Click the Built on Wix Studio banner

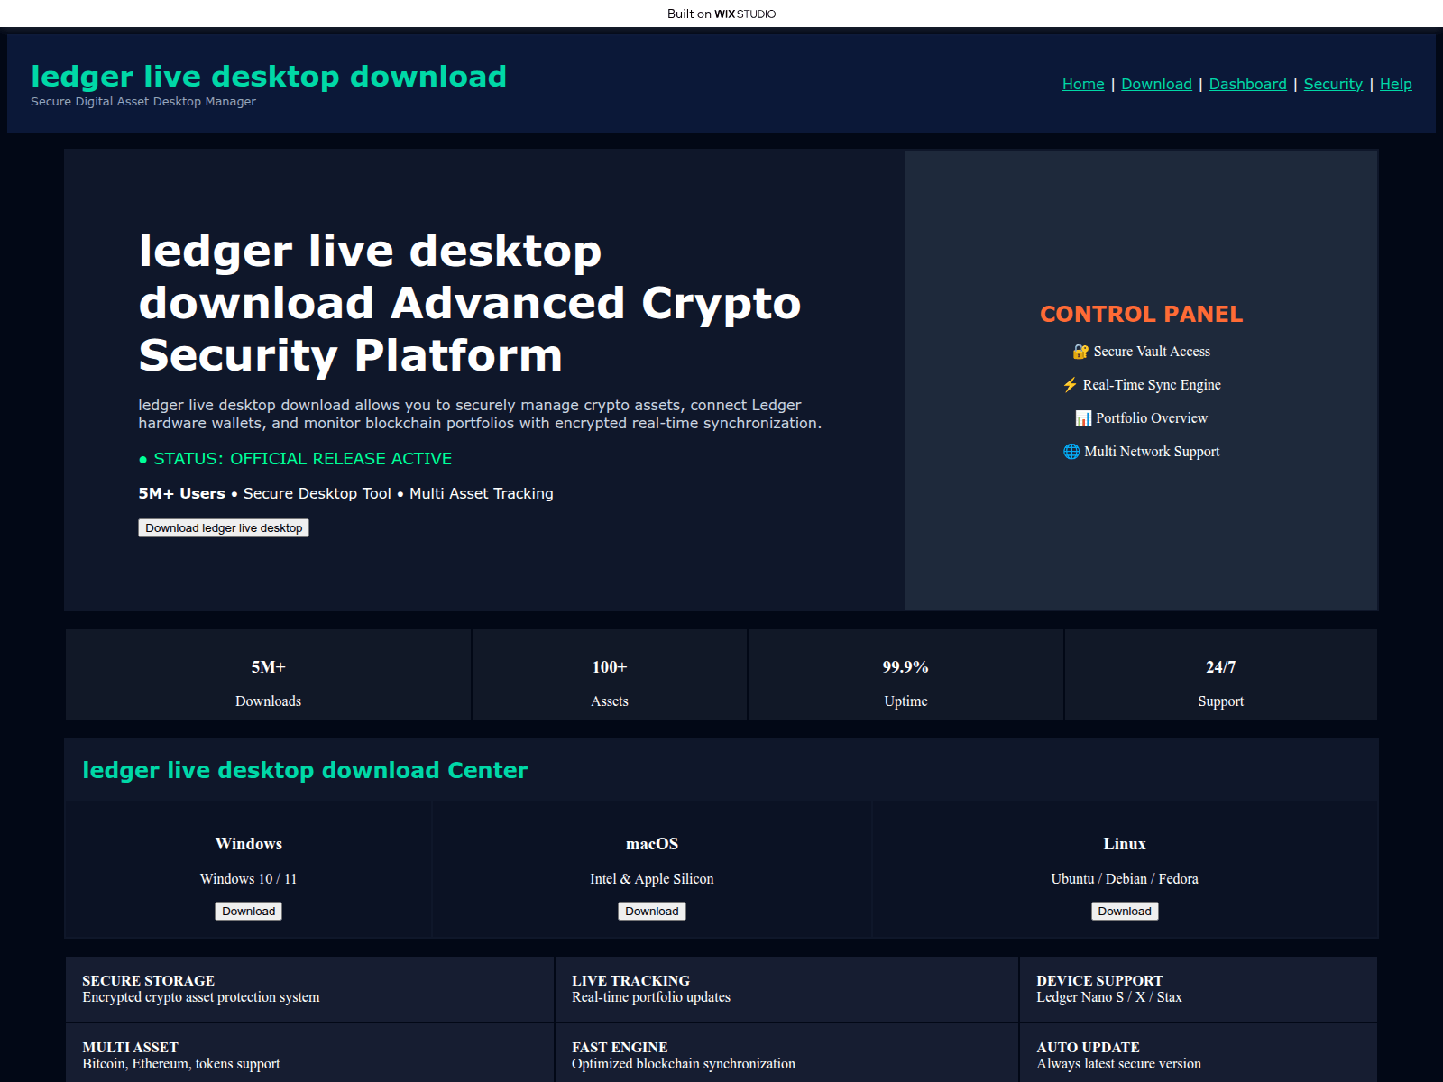tap(721, 14)
